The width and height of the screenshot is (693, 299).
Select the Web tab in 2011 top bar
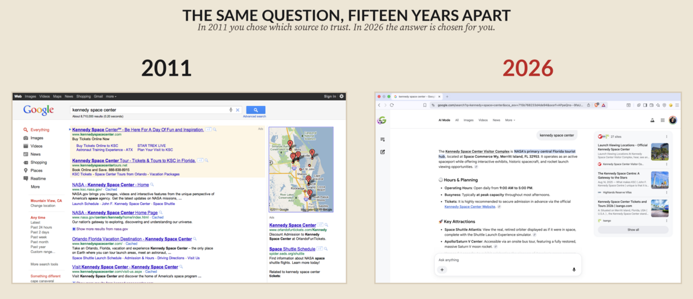(18, 96)
